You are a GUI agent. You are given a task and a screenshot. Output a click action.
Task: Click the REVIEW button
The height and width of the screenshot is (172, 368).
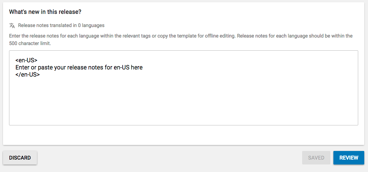click(348, 158)
